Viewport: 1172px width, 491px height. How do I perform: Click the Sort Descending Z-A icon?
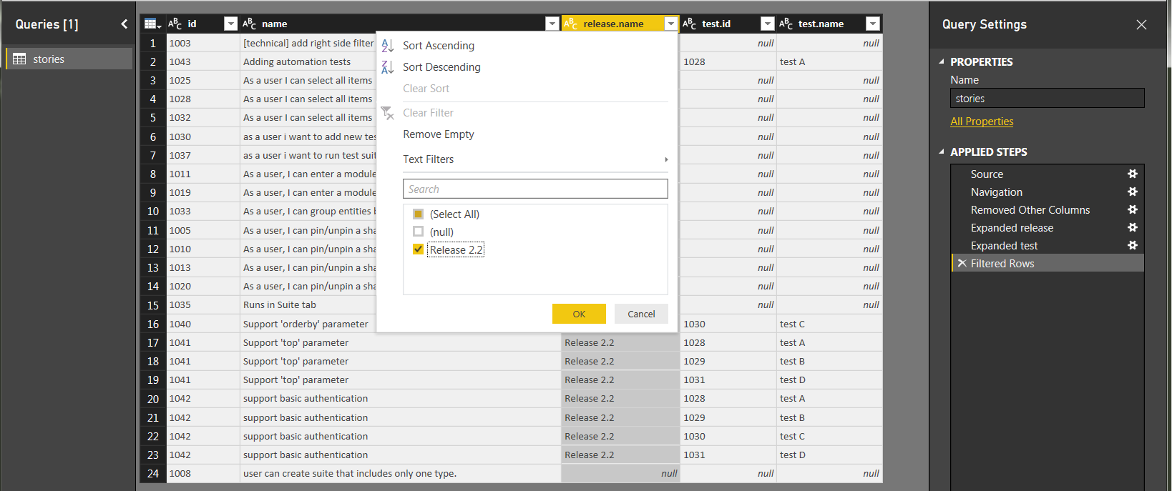pyautogui.click(x=388, y=67)
